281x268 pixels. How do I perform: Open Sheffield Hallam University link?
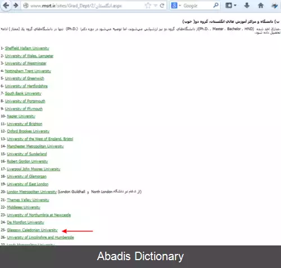click(x=27, y=48)
